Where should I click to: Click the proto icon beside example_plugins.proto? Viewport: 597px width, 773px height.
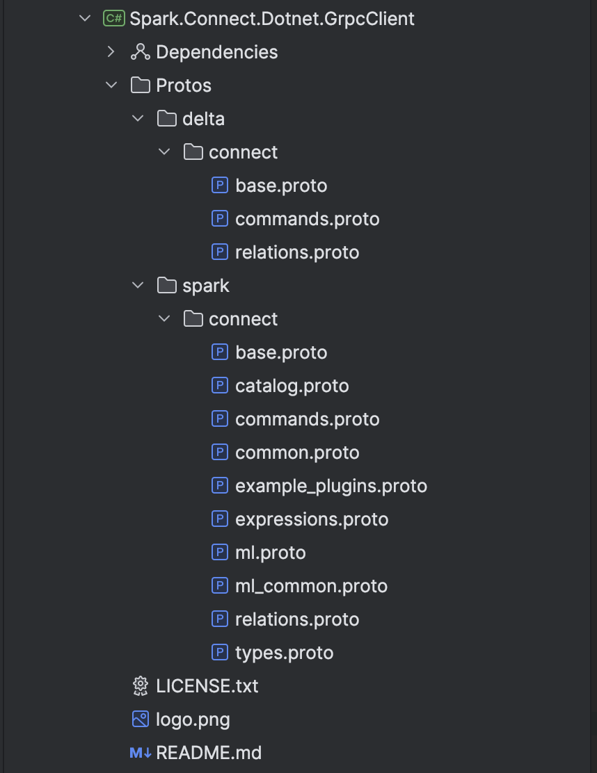(x=220, y=486)
